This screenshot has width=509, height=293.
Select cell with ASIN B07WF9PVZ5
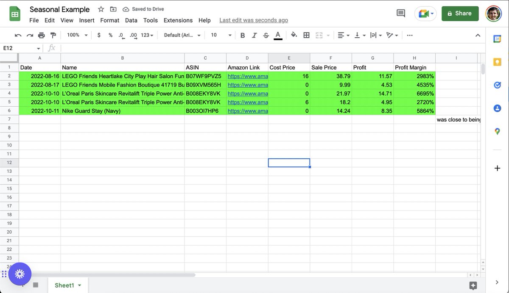tap(205, 76)
